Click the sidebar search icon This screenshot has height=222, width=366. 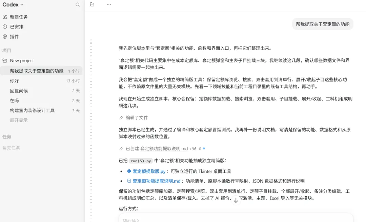coord(78,5)
